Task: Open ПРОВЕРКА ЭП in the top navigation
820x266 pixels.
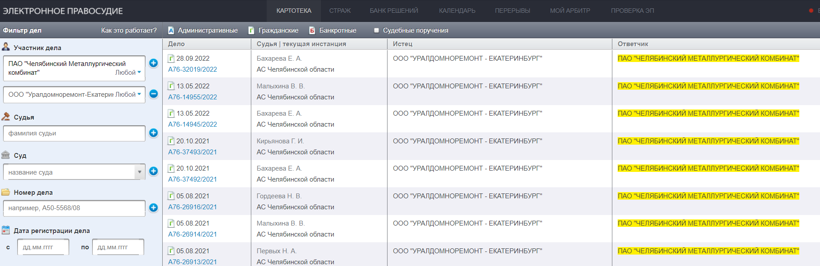Action: (633, 11)
